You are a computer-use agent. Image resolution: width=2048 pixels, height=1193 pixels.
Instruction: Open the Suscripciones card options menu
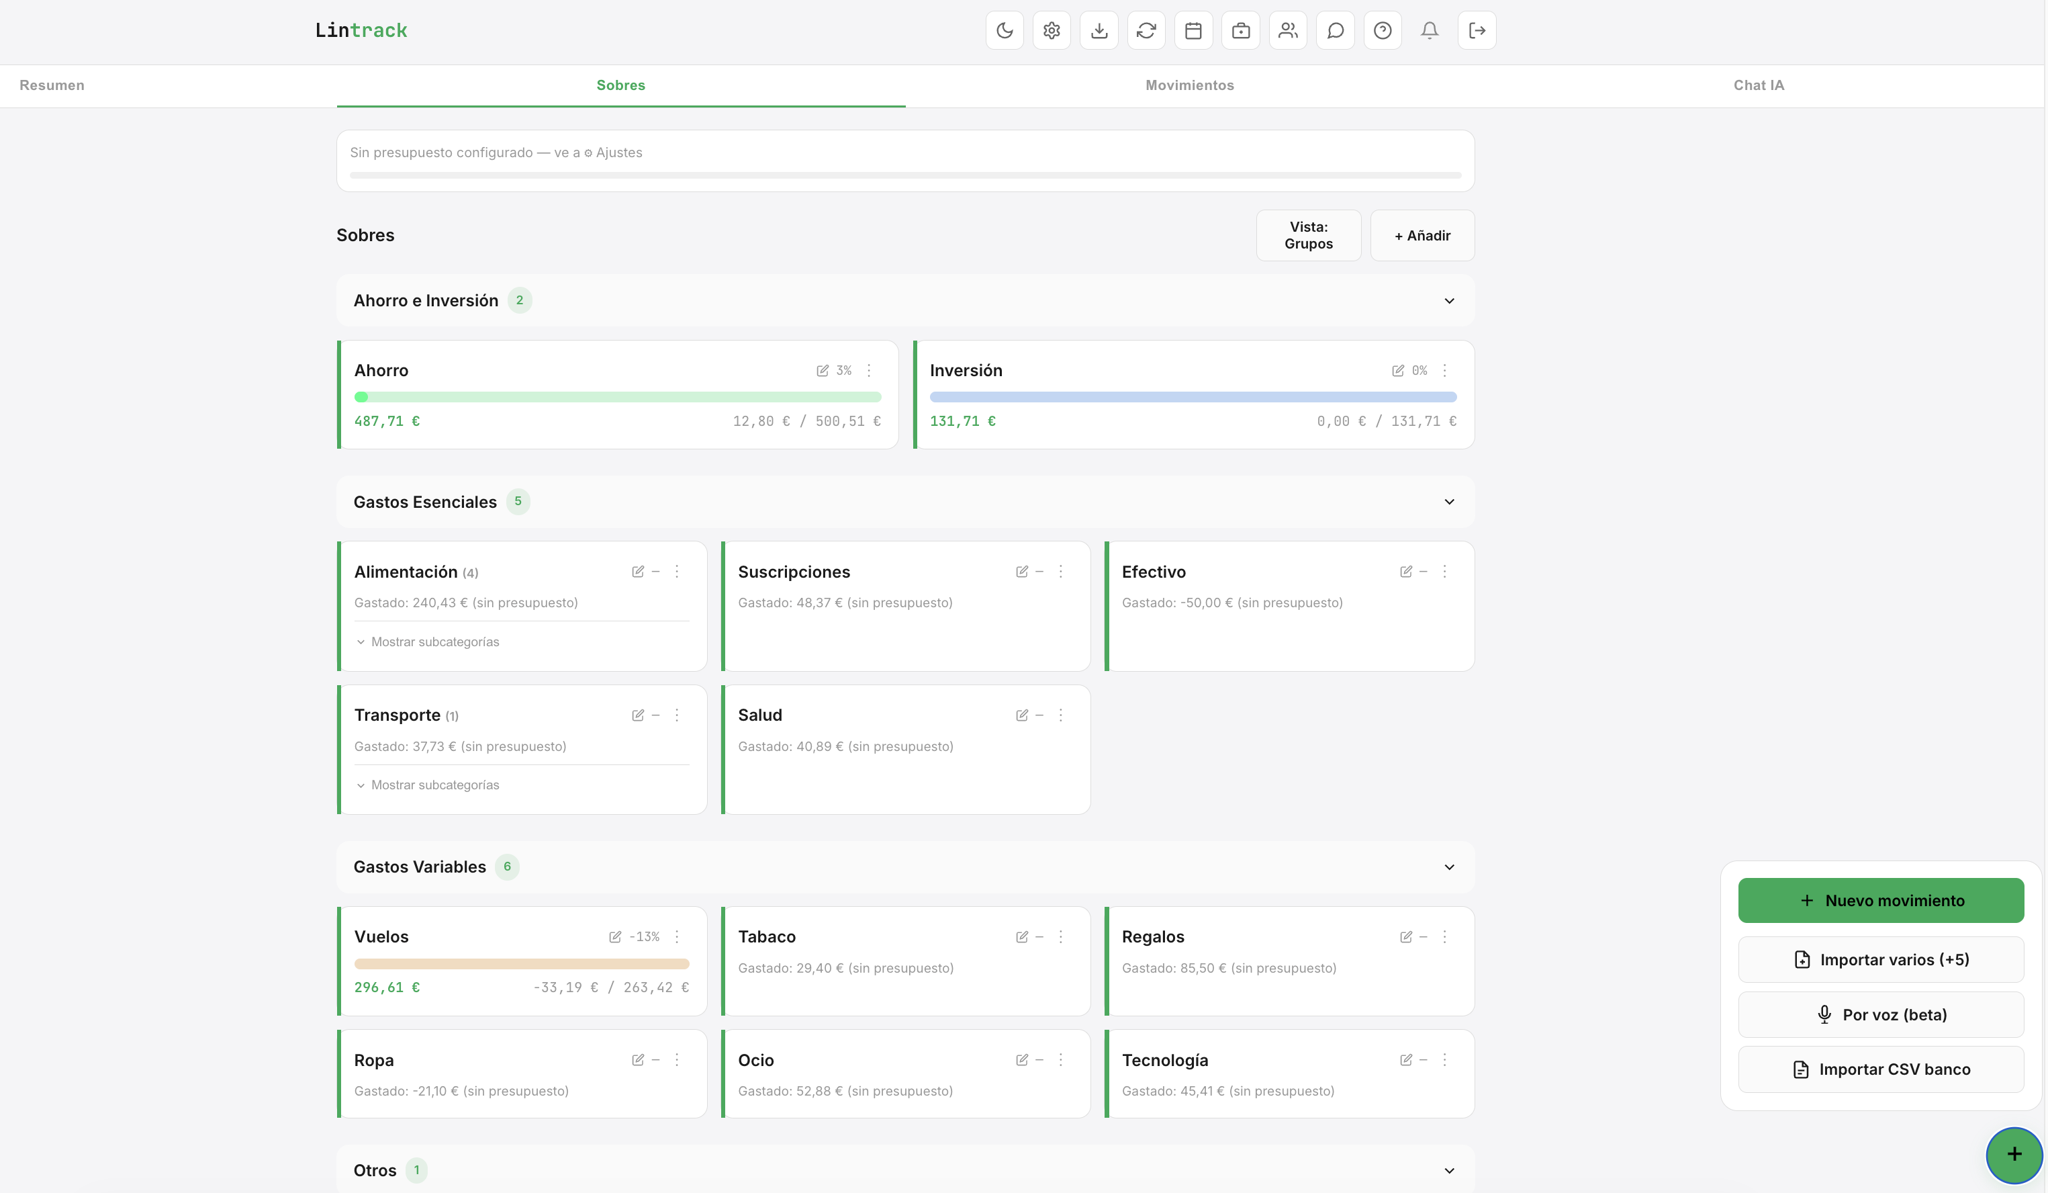pos(1060,572)
